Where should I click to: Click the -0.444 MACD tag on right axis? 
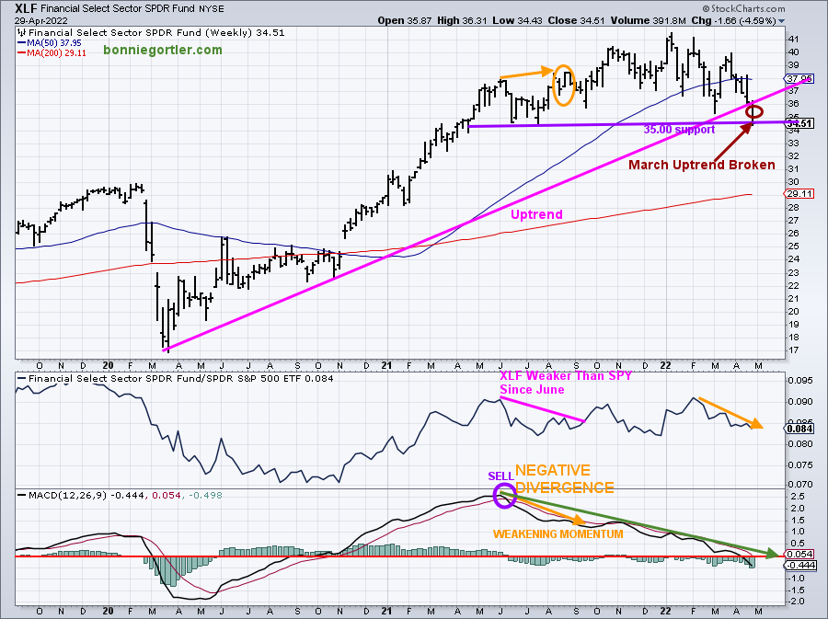pos(799,565)
